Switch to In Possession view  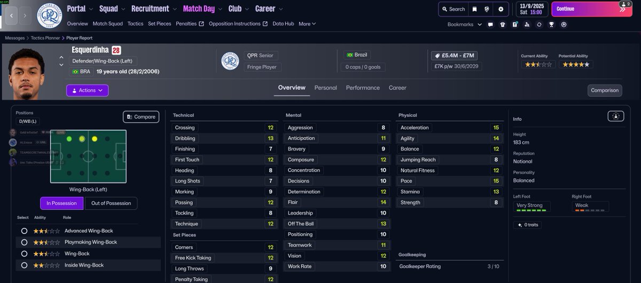[x=61, y=203]
